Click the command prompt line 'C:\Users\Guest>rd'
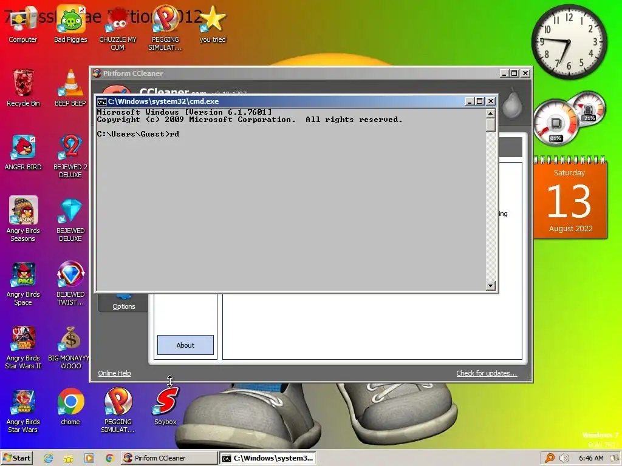622x466 pixels. click(x=138, y=134)
